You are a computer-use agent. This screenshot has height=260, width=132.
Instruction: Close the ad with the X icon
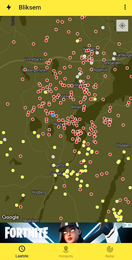point(130,225)
